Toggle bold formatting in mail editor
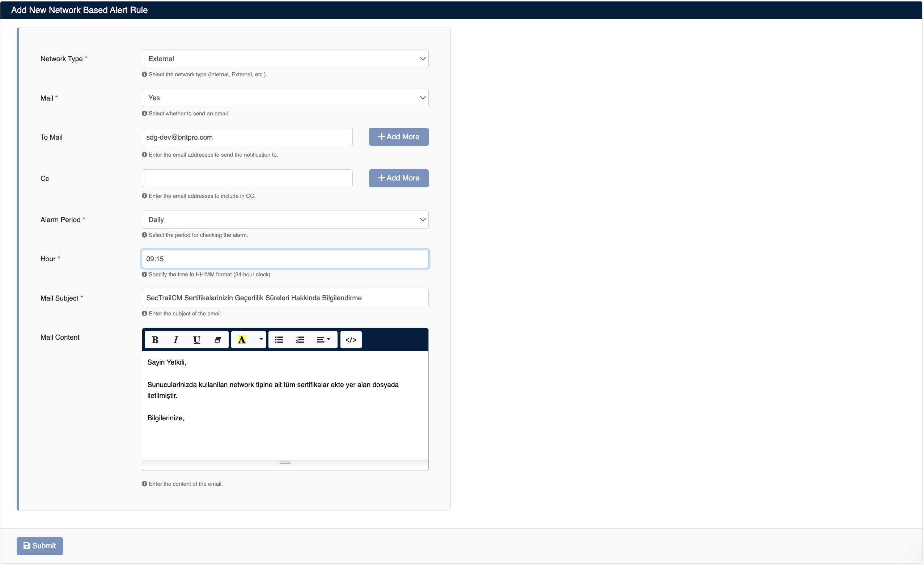This screenshot has width=924, height=565. click(x=155, y=340)
